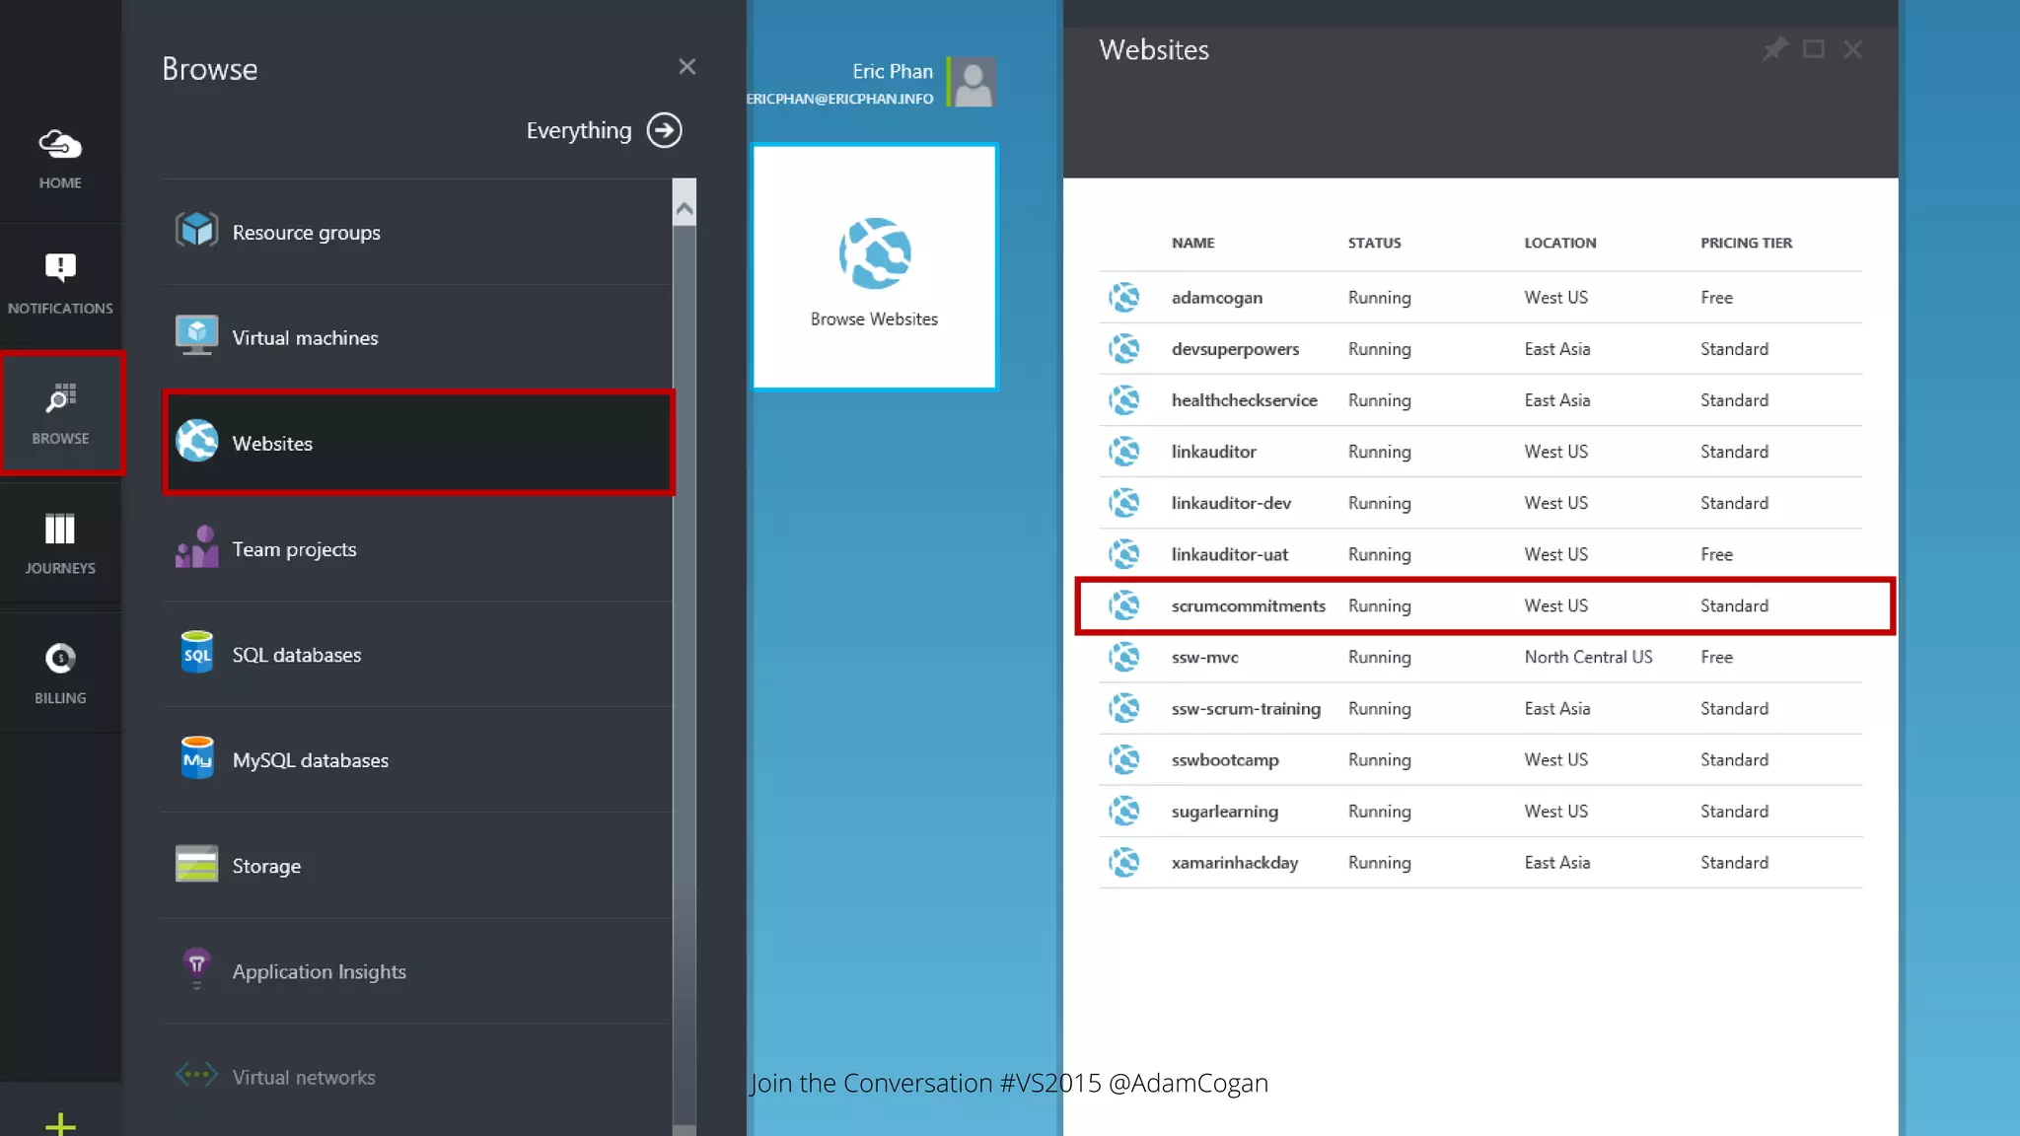Open the scrumcommitments website row

click(1248, 605)
